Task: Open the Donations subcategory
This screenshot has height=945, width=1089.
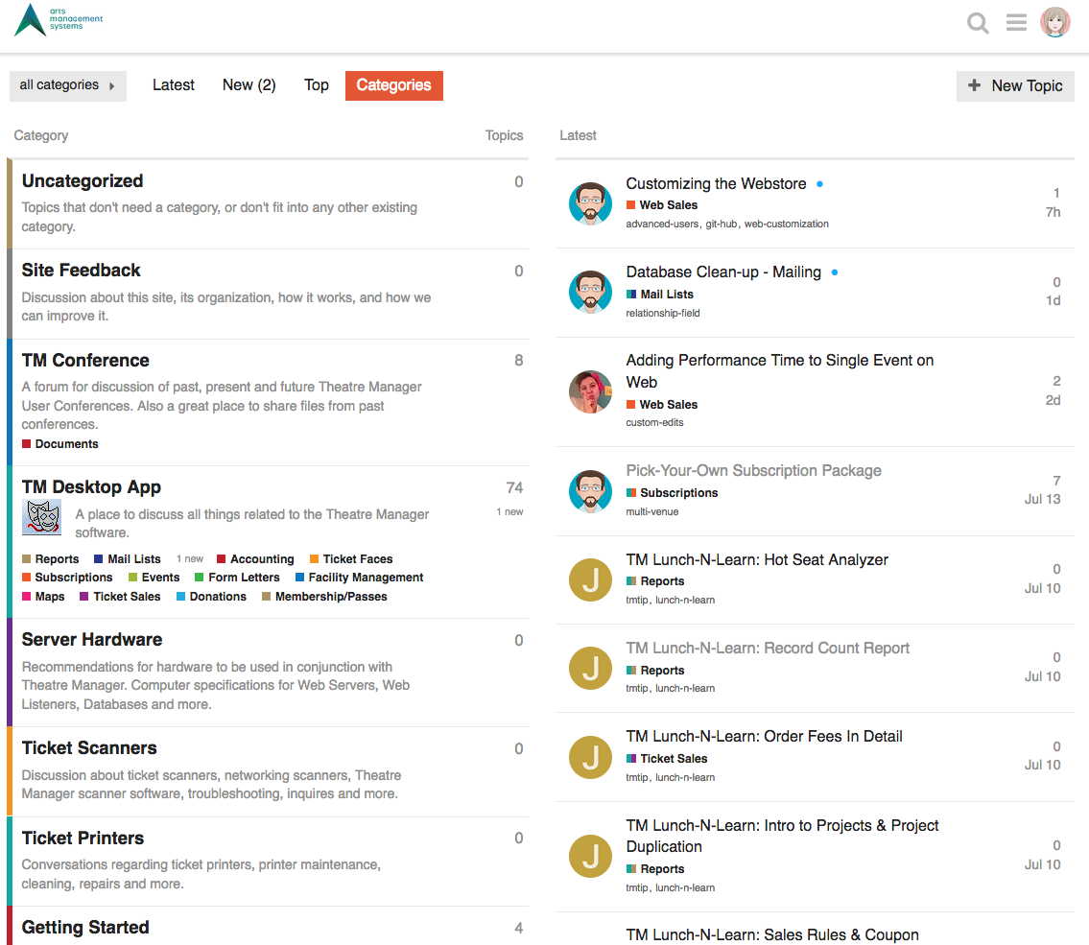Action: (x=212, y=597)
